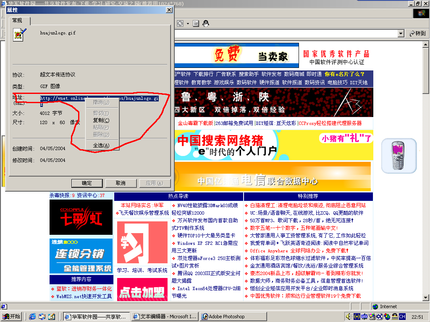This screenshot has height=322, width=430.
Task: Click the CCProxy轻松搭建代理服务器 link
Action: [330, 123]
